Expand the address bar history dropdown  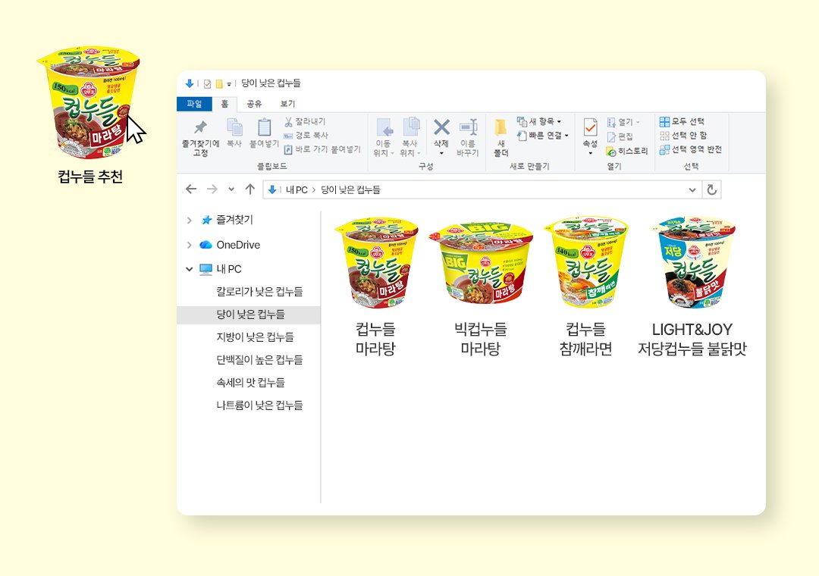pyautogui.click(x=692, y=189)
